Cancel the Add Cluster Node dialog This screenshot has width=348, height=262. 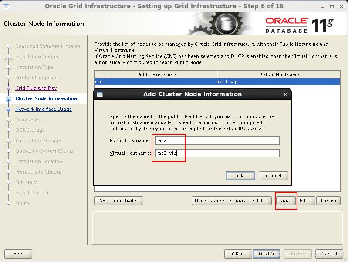pyautogui.click(x=273, y=176)
